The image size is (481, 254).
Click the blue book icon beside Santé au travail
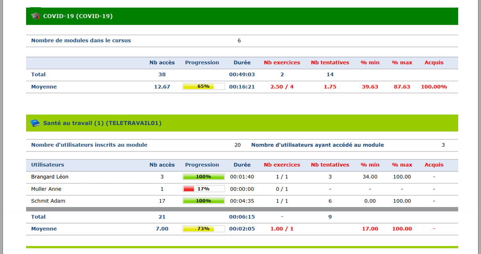(35, 123)
